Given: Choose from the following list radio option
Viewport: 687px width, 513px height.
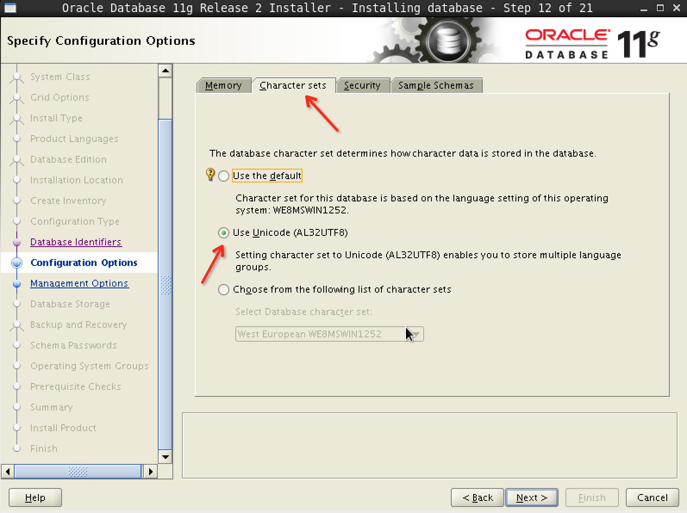Looking at the screenshot, I should [223, 290].
